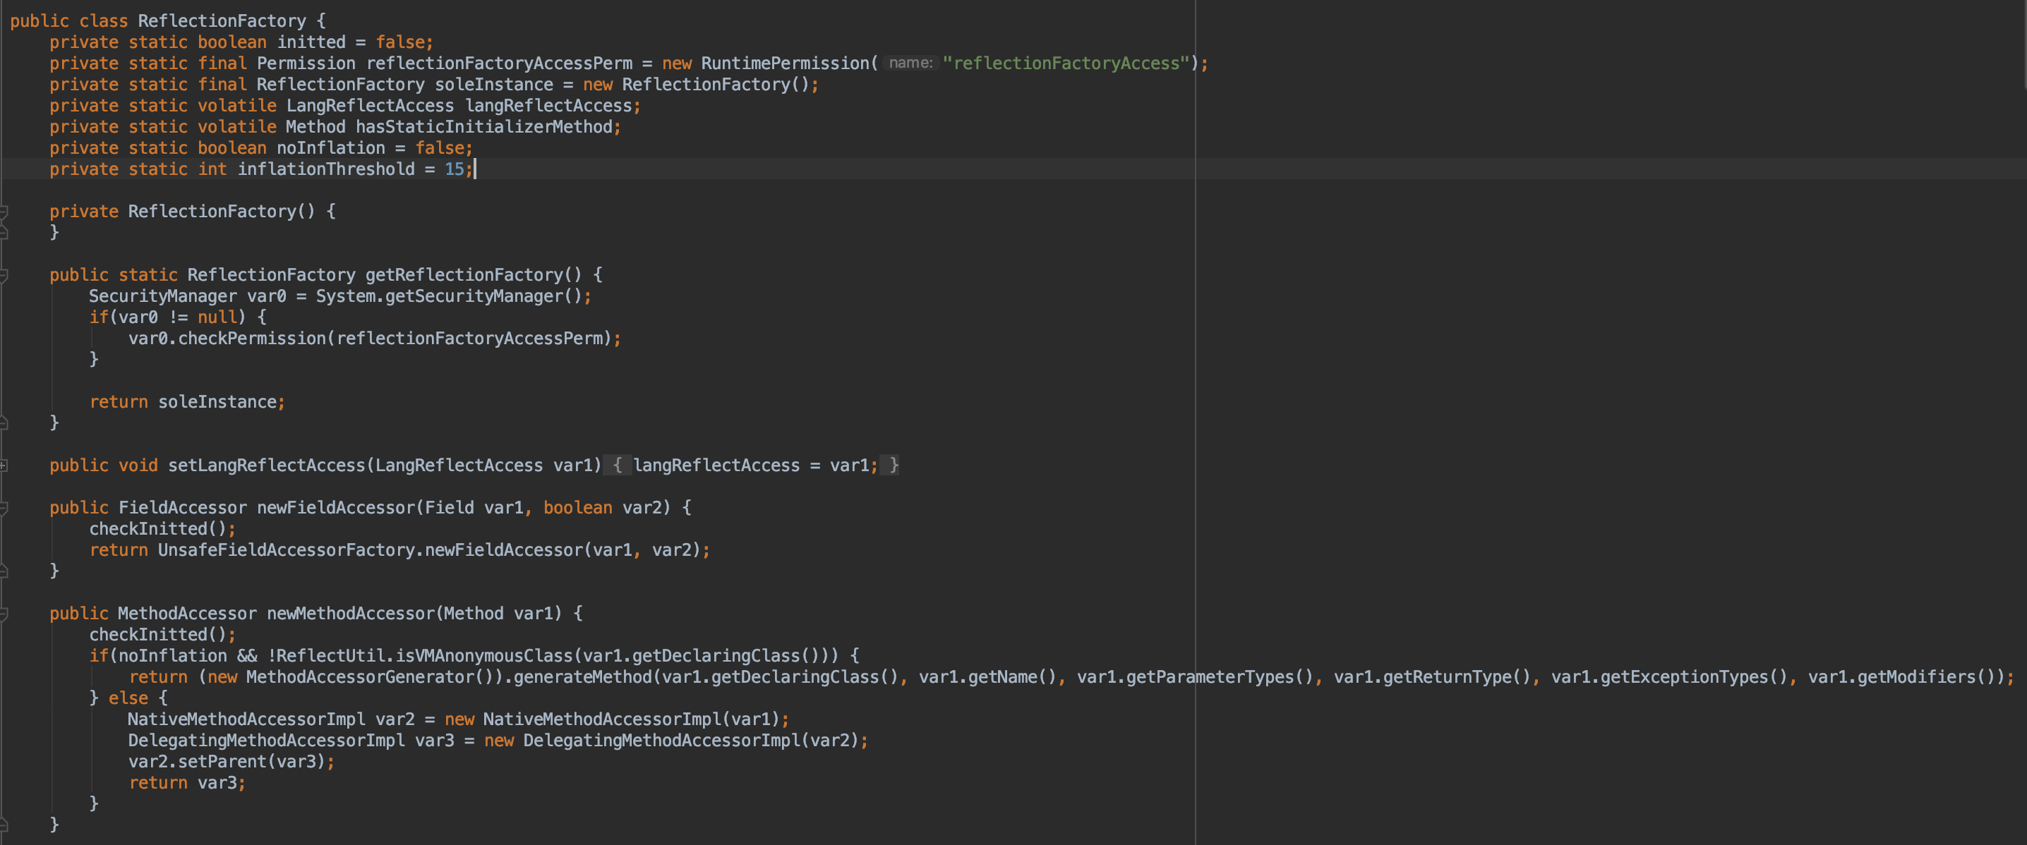2027x845 pixels.
Task: Click the 'name:' parameter hint in RuntimePermission
Action: coord(910,63)
